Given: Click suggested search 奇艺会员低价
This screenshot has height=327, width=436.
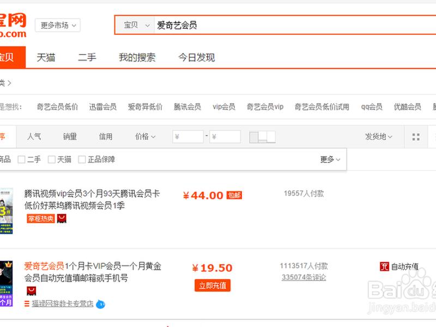Looking at the screenshot, I should (x=57, y=107).
